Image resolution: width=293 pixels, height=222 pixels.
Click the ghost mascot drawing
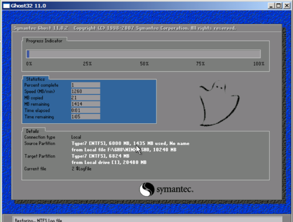click(219, 103)
